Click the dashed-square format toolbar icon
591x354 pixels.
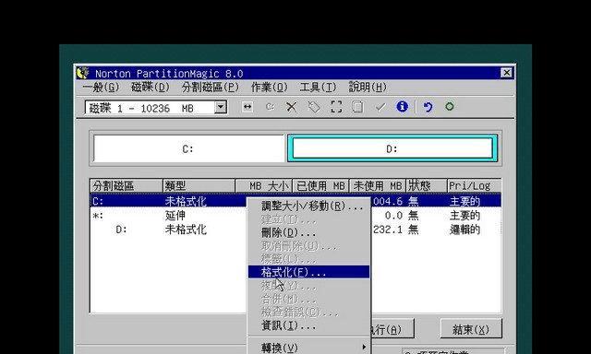coord(336,107)
